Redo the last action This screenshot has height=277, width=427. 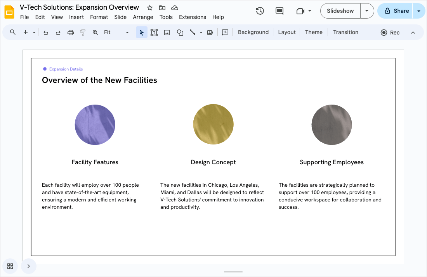pyautogui.click(x=58, y=33)
